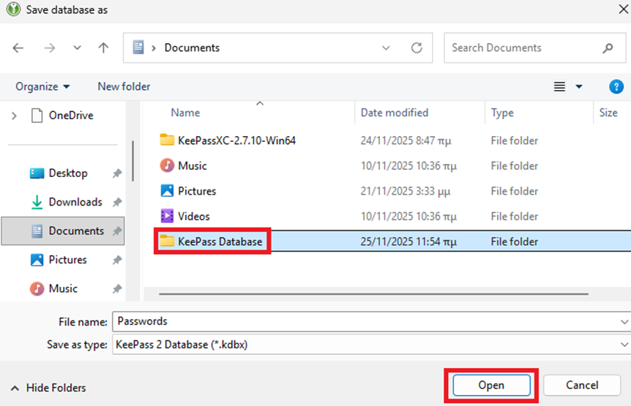Open the Organize menu
The image size is (631, 406).
pos(42,86)
